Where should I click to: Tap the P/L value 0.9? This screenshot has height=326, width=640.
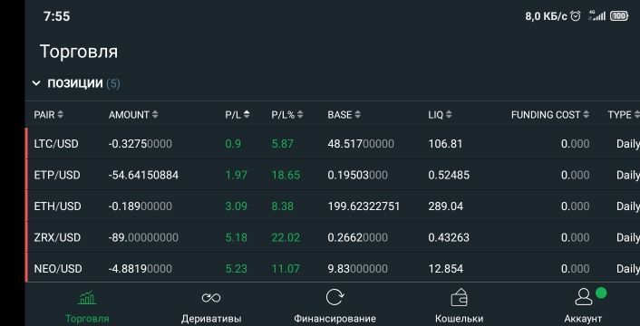pyautogui.click(x=233, y=144)
